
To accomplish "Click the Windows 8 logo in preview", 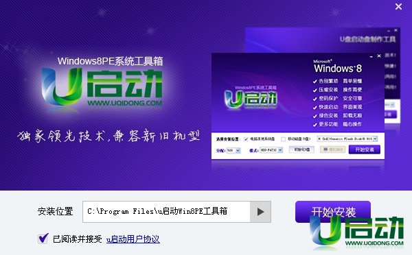I will click(338, 66).
